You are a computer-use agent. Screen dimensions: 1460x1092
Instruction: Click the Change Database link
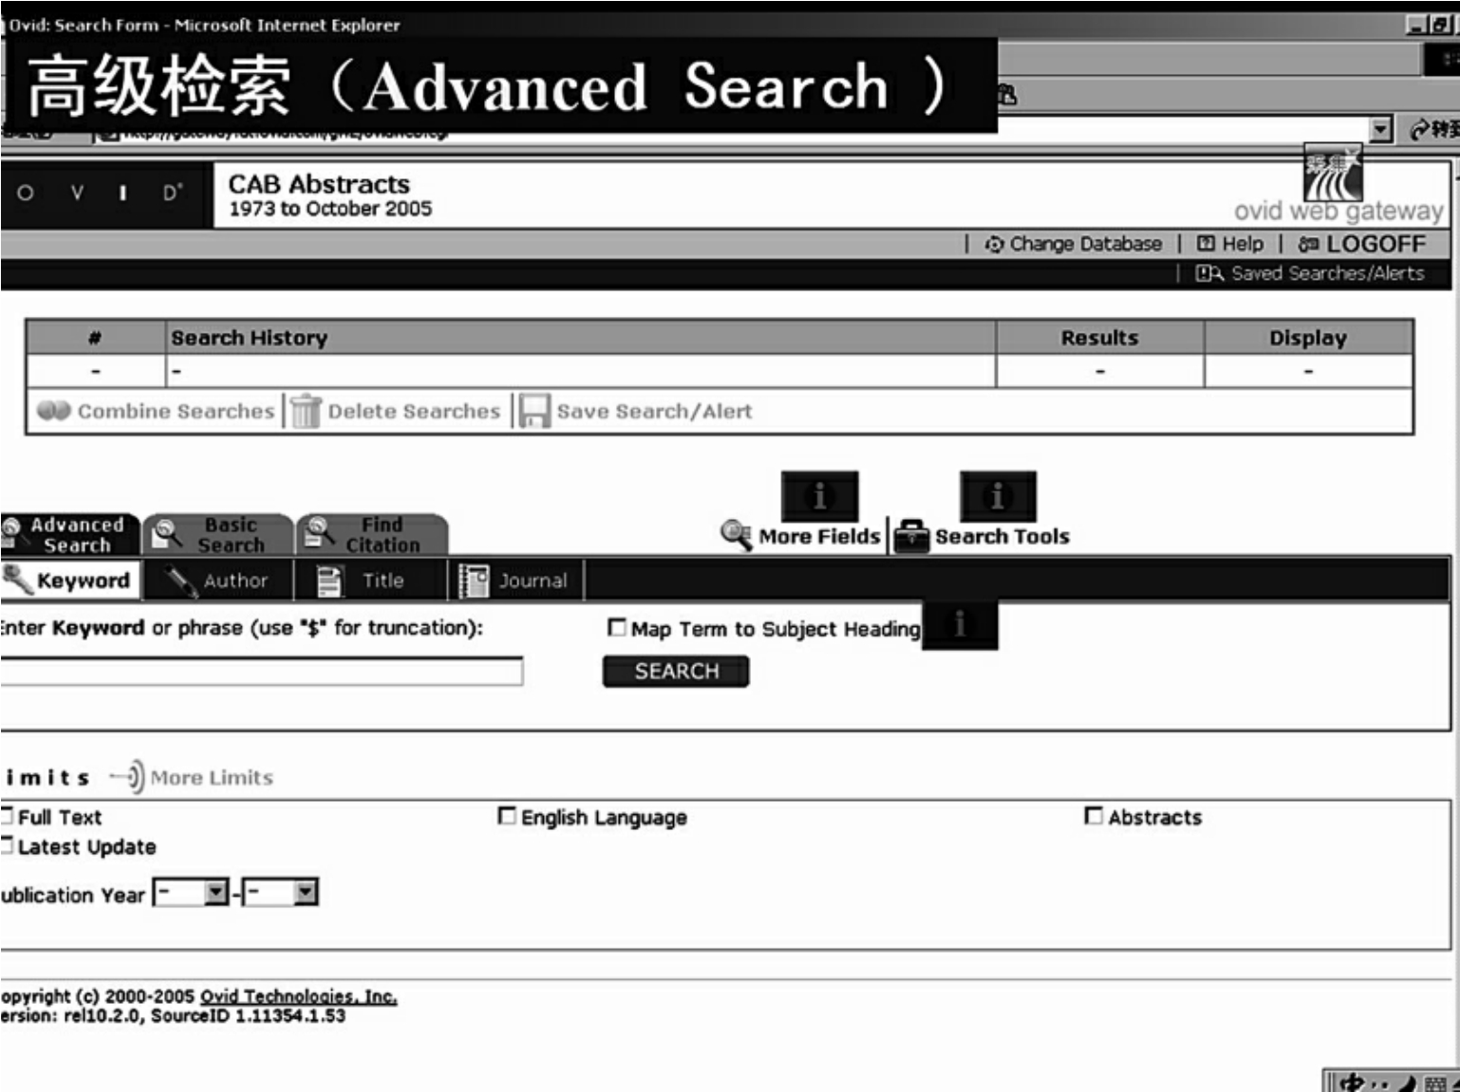pos(1085,245)
